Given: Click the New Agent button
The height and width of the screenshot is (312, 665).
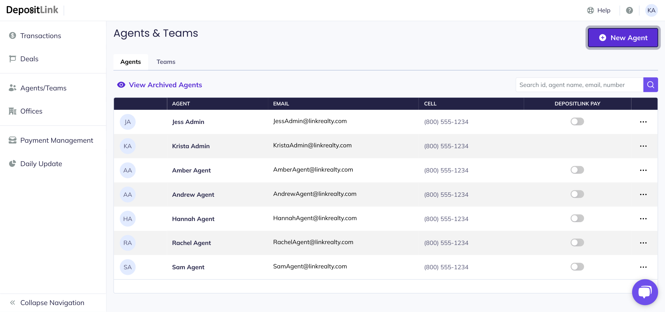Looking at the screenshot, I should 623,38.
